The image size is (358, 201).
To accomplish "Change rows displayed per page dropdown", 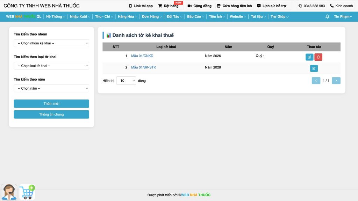I will coord(126,81).
